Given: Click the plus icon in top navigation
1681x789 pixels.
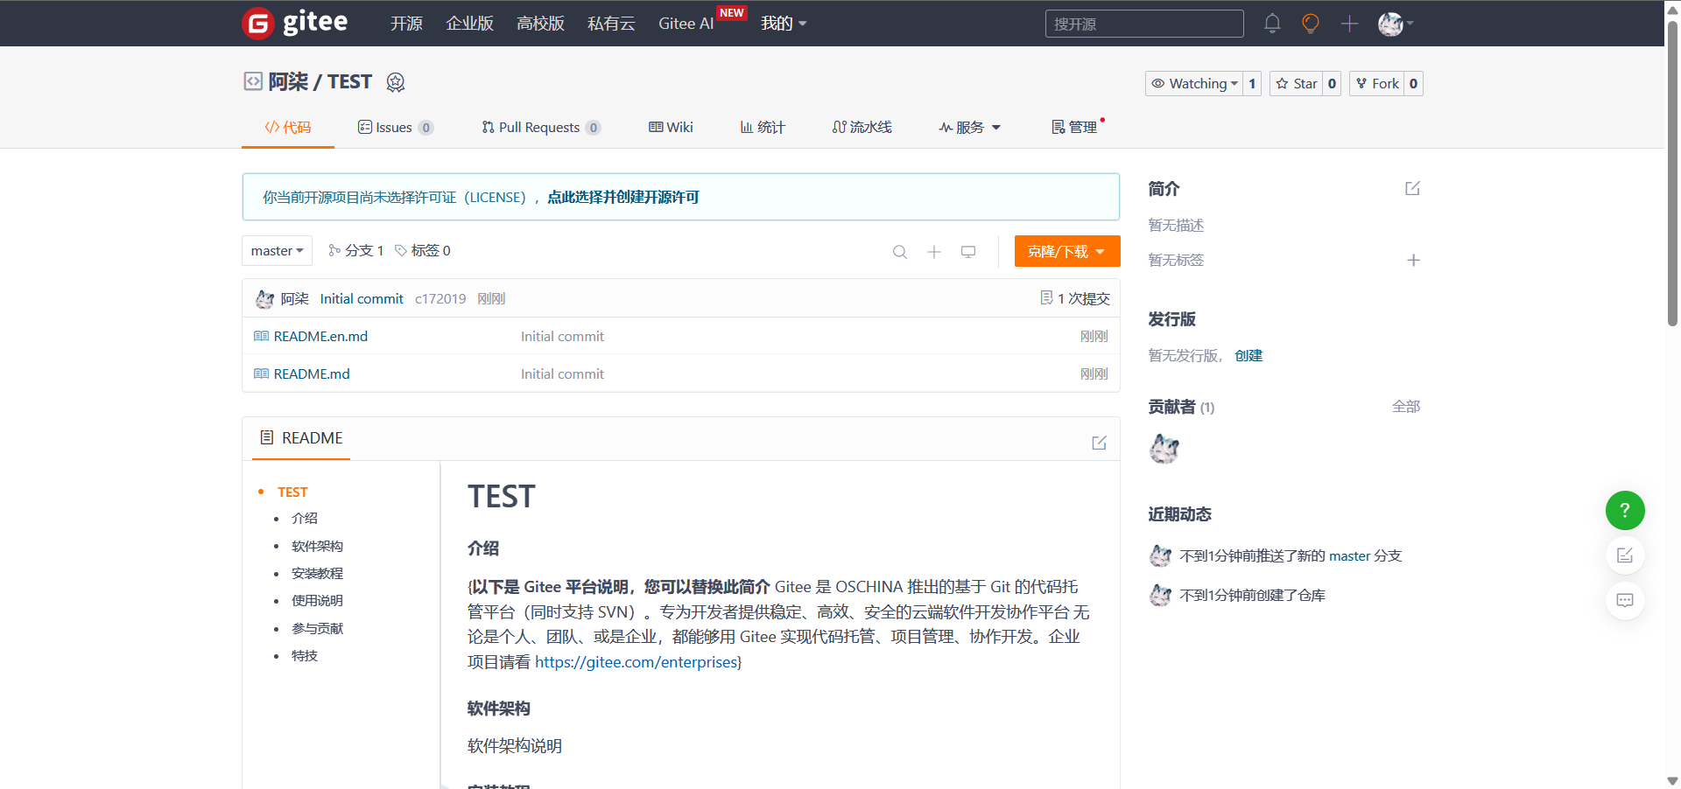Looking at the screenshot, I should [1349, 24].
